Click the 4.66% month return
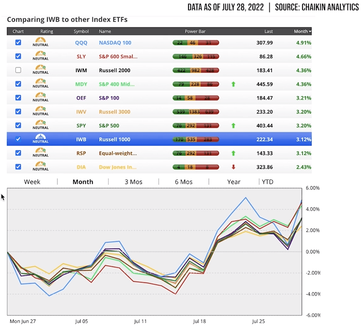Image resolution: width=362 pixels, height=333 pixels. pyautogui.click(x=304, y=57)
